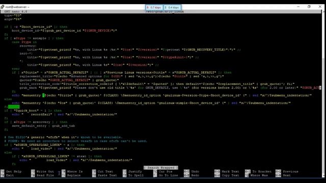Click the green highlighted block after fi
The height and width of the screenshot is (183, 326).
pyautogui.click(x=14, y=107)
